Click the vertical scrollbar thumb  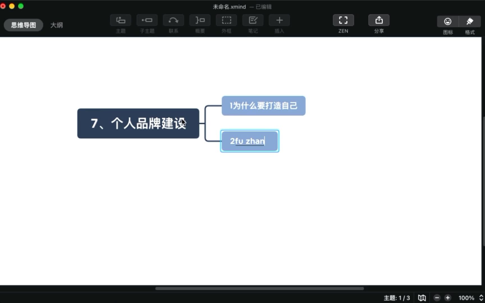(x=483, y=181)
